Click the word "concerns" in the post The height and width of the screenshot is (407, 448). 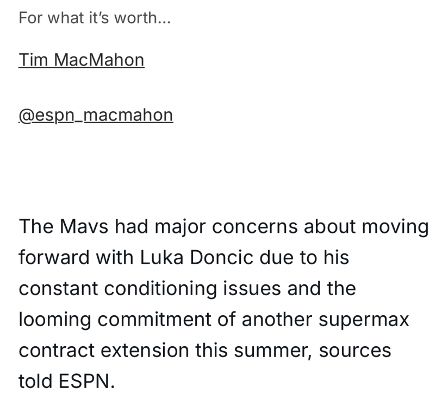click(255, 226)
